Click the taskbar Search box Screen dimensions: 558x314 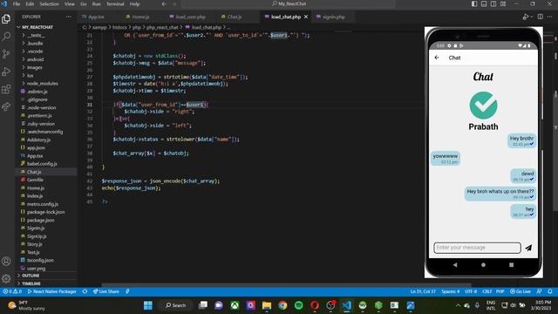(x=176, y=305)
